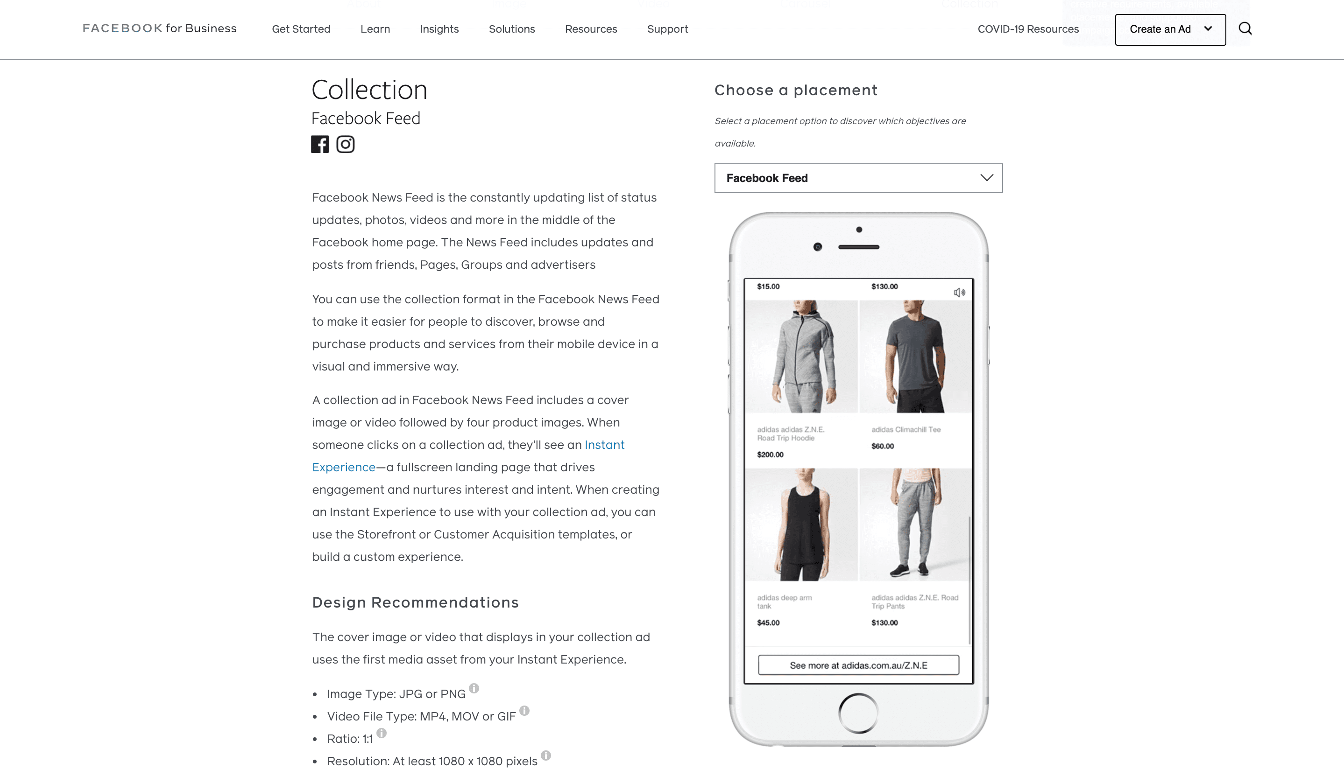The height and width of the screenshot is (769, 1344).
Task: Click the See more at adidas.com.au/Z.NE button
Action: (x=857, y=665)
